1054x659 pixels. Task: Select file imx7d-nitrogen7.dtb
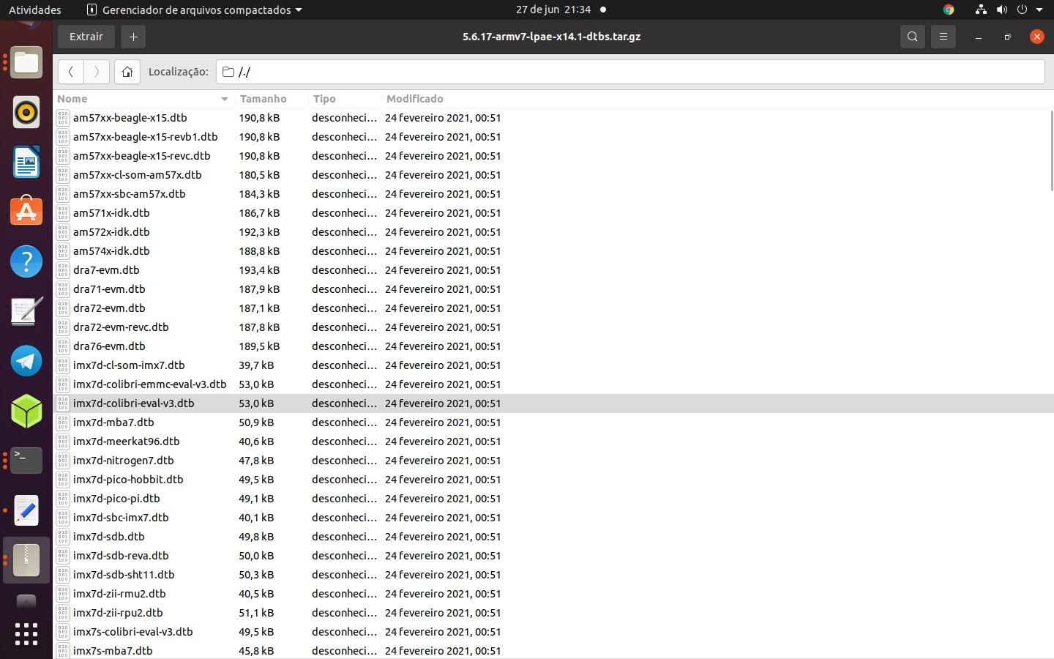[x=554, y=461]
